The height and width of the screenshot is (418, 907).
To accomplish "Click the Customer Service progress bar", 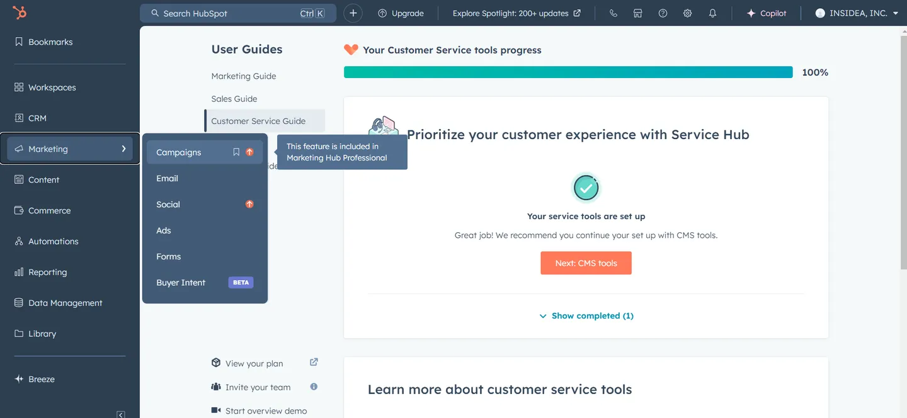I will [x=568, y=72].
